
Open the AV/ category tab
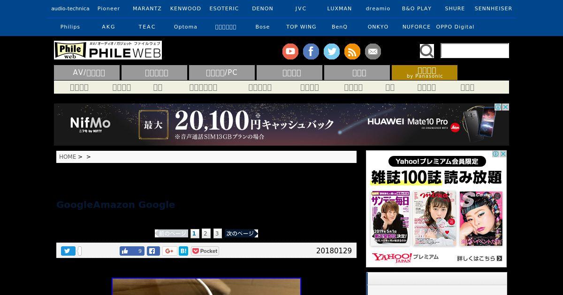point(87,73)
